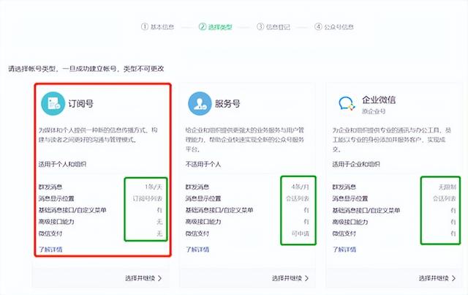Click the 无限制 value in 企业微信
This screenshot has height=295, width=468.
[447, 187]
